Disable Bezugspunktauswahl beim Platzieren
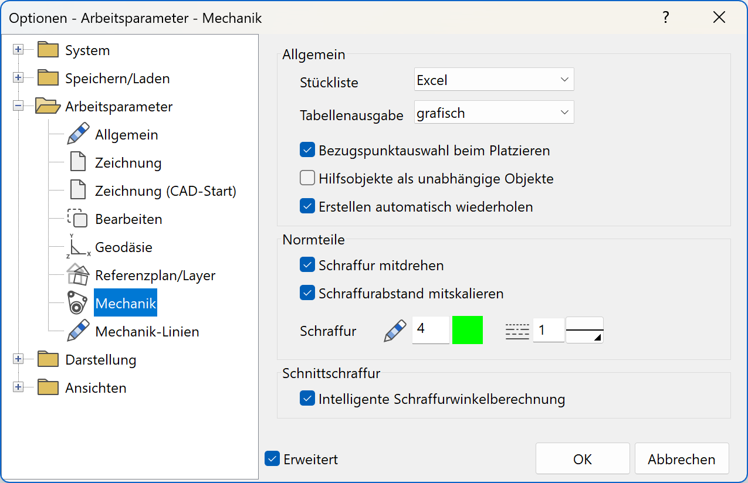The height and width of the screenshot is (483, 748). pos(307,149)
